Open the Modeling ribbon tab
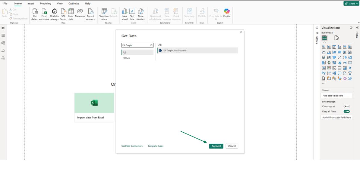Image resolution: width=360 pixels, height=172 pixels. coord(46,4)
